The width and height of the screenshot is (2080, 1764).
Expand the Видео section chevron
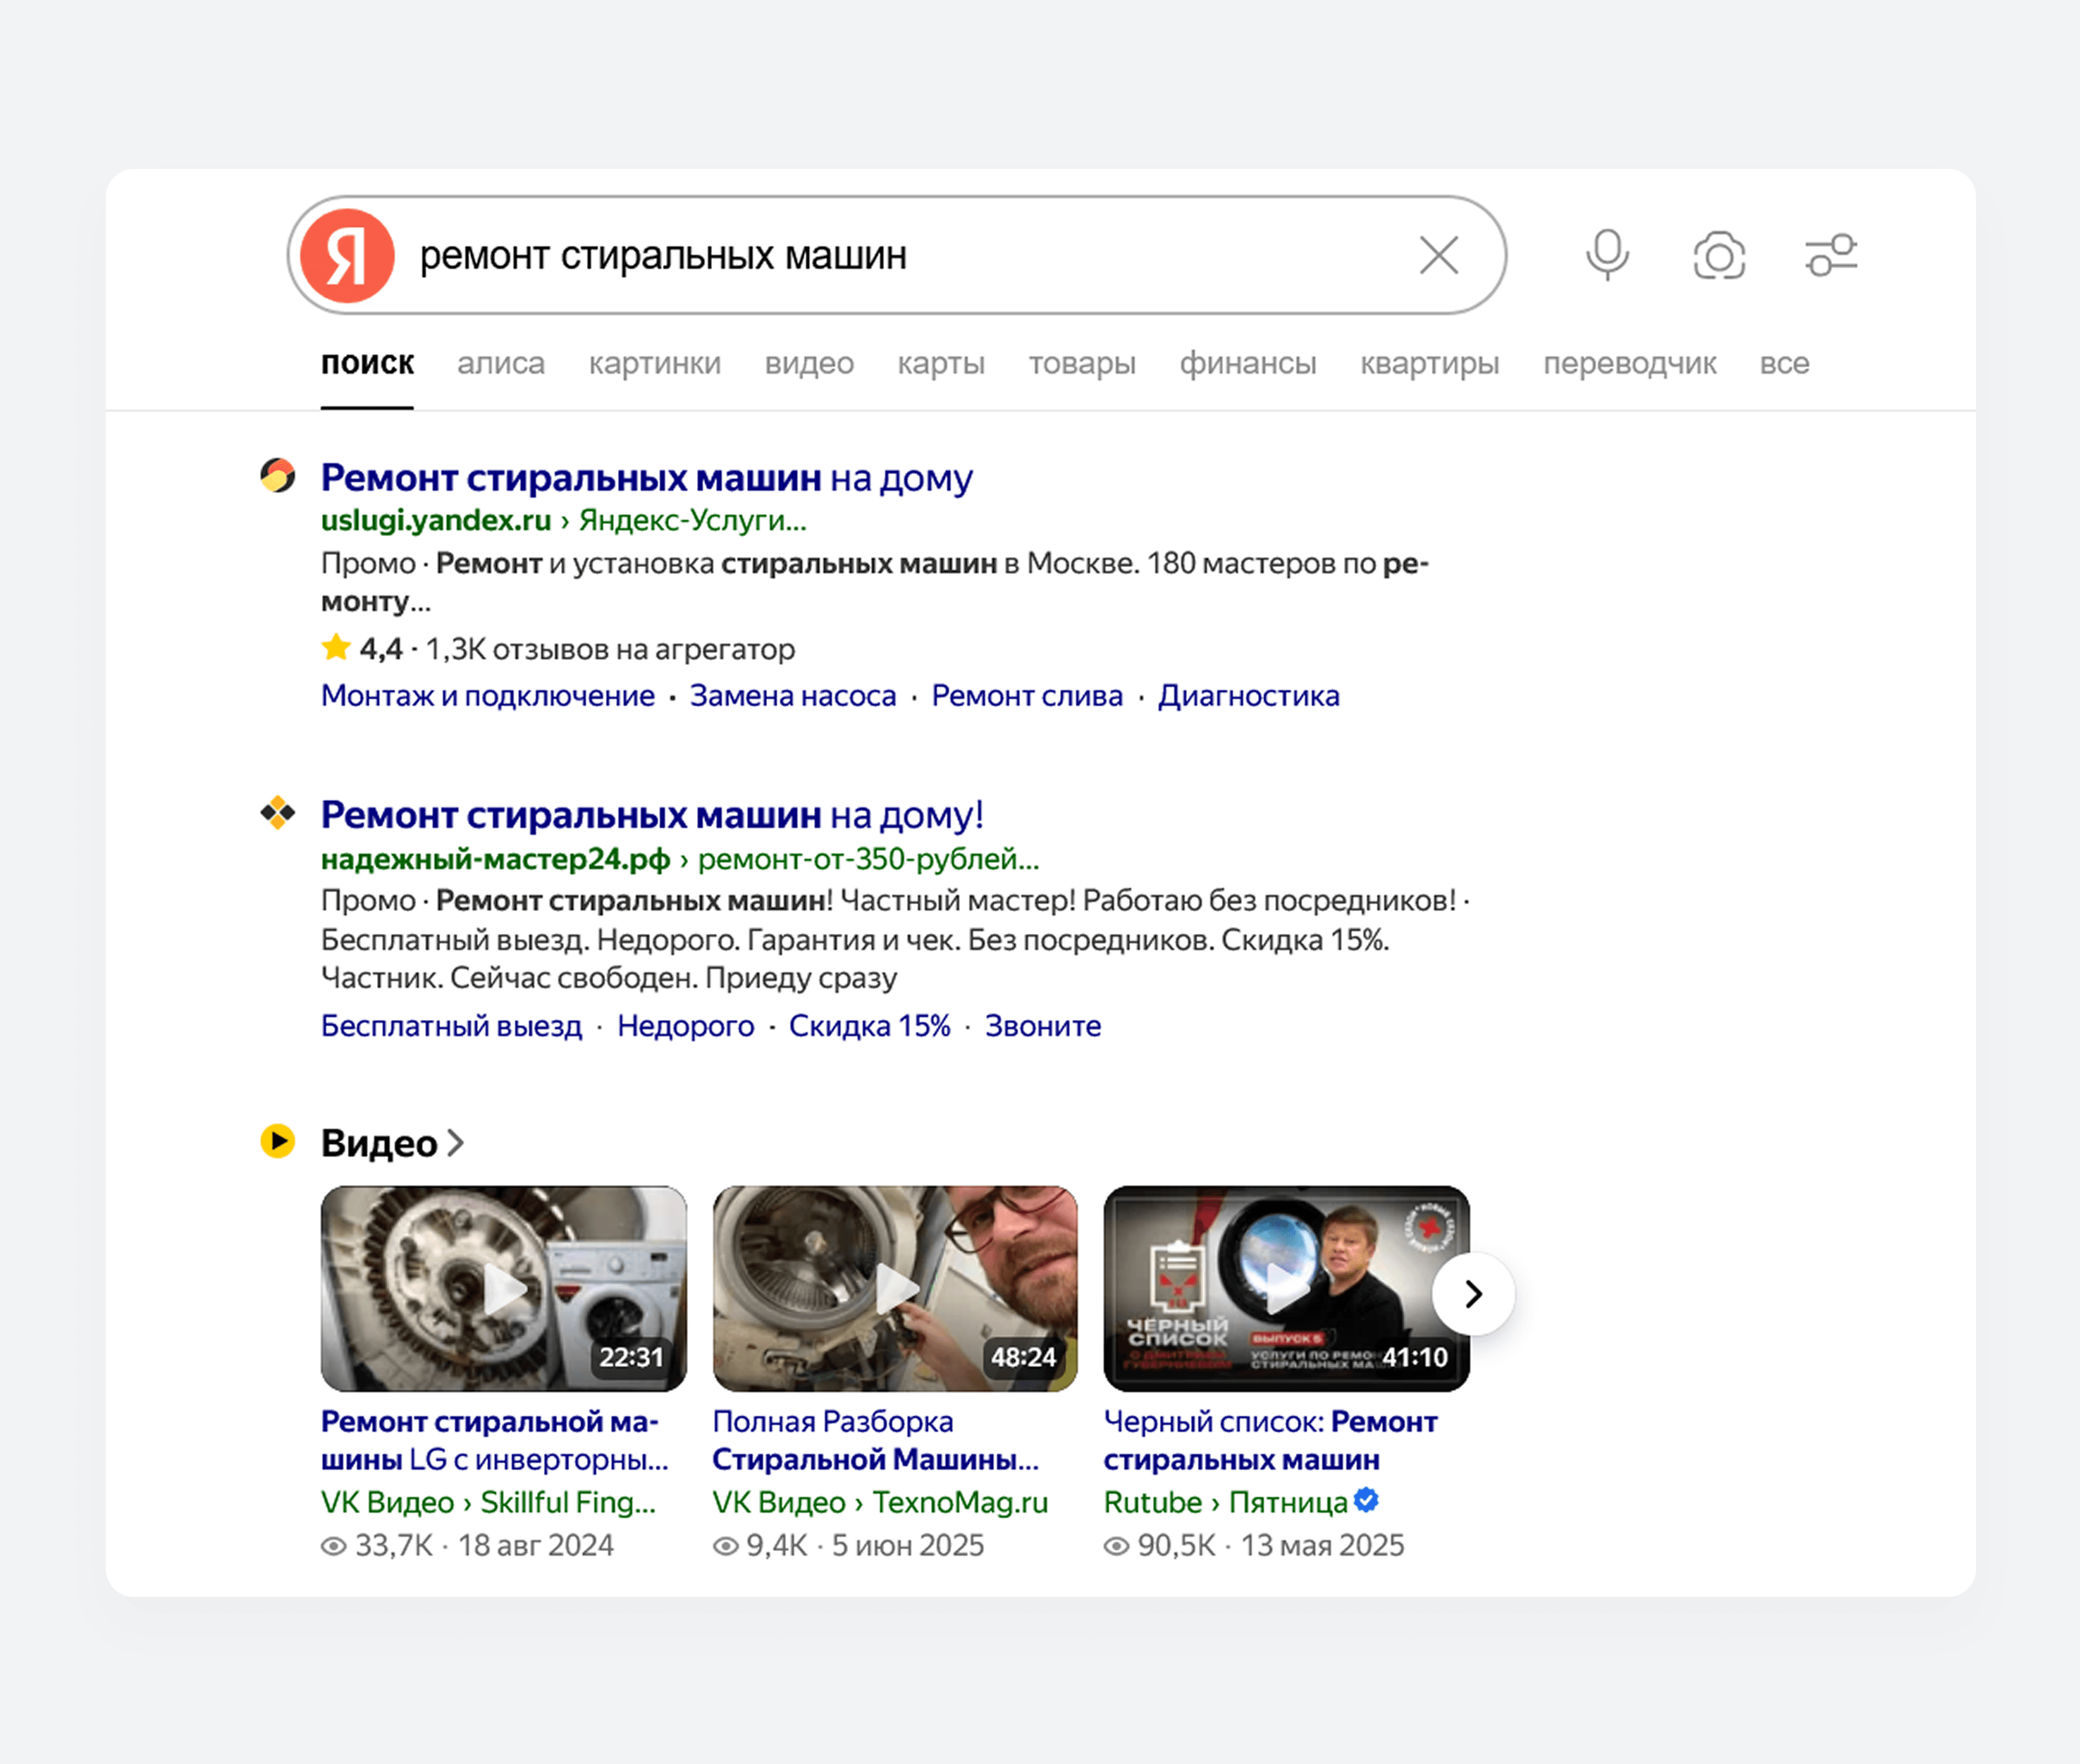tap(456, 1143)
